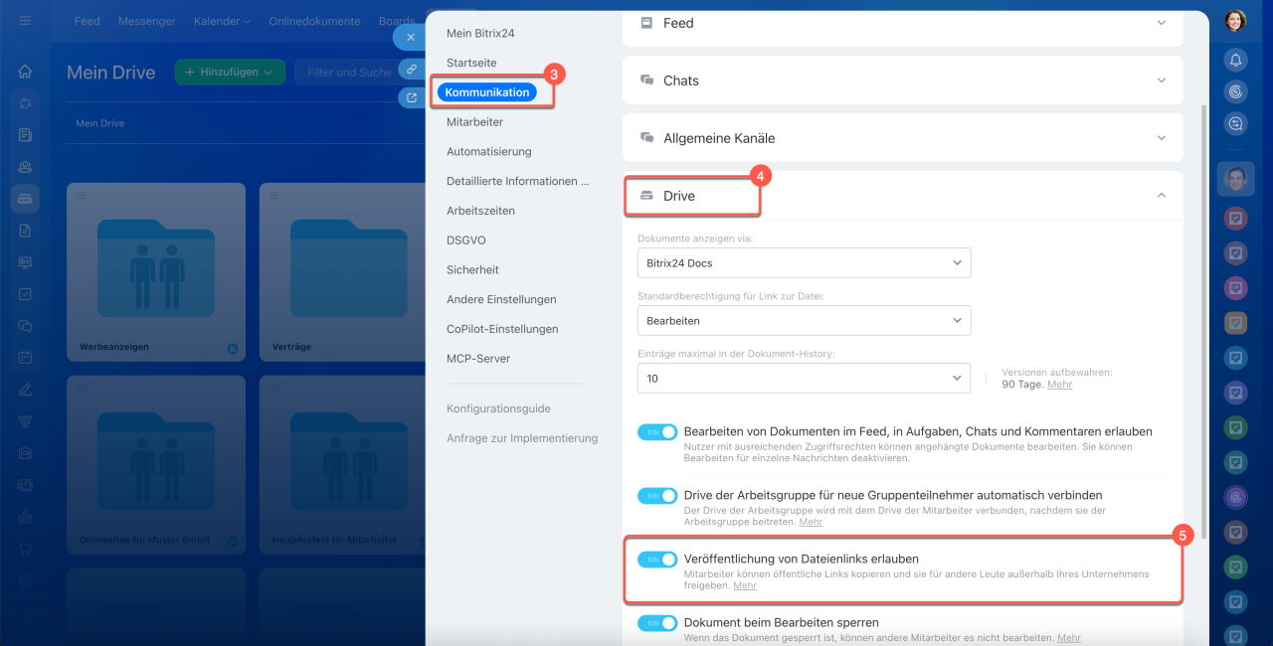Image resolution: width=1273 pixels, height=646 pixels.
Task: Toggle auto-connect Drive der Arbeitsgruppe switch
Action: coord(657,495)
